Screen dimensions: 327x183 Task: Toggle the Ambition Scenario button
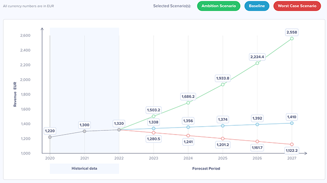219,6
